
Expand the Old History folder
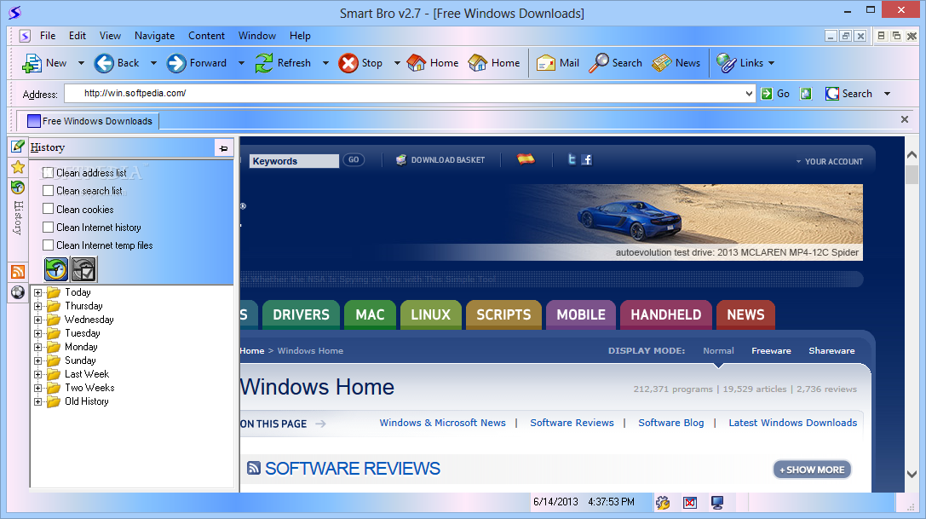click(37, 402)
